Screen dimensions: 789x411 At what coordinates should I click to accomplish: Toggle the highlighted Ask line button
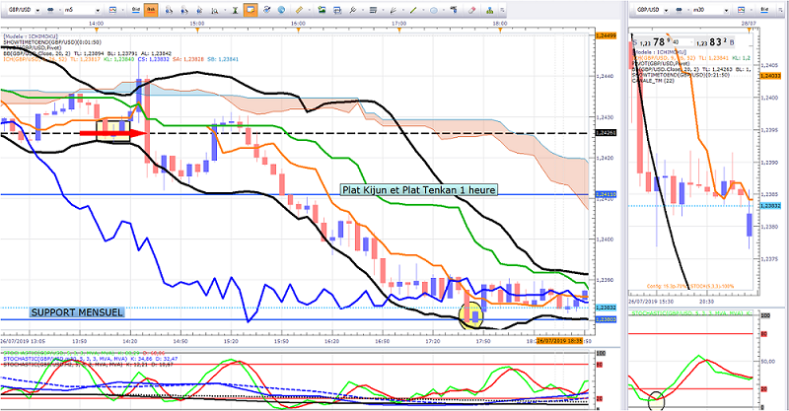coord(151,10)
